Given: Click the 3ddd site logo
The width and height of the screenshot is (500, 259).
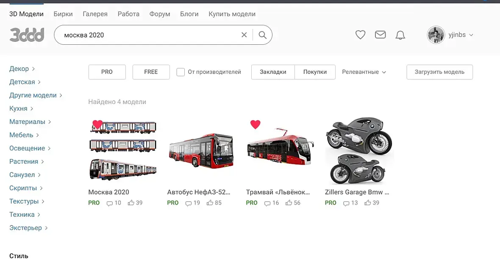Looking at the screenshot, I should (x=27, y=35).
